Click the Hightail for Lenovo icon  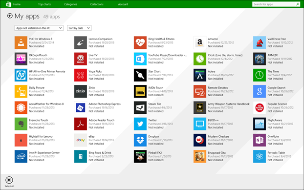pyautogui.click(x=21, y=140)
